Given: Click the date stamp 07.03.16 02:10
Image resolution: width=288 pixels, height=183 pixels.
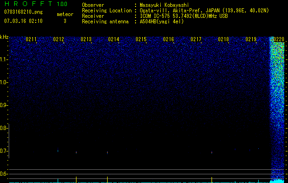Looking at the screenshot, I should (23, 21).
